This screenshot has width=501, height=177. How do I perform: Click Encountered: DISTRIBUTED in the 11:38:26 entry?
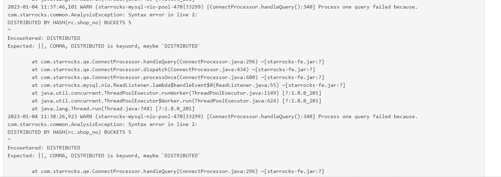44,148
